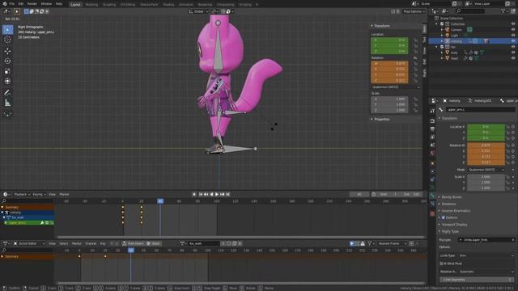Open the Action Editor mode dropdown
This screenshot has height=291, width=518.
click(29, 243)
